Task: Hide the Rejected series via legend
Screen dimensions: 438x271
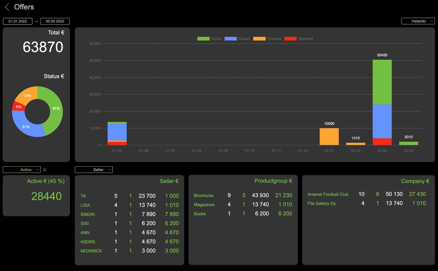Action: [x=299, y=39]
